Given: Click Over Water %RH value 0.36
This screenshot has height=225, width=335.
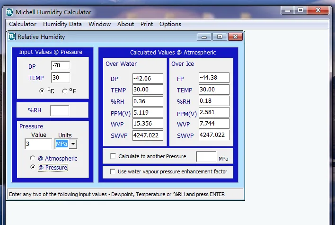Looking at the screenshot, I should coord(148,101).
